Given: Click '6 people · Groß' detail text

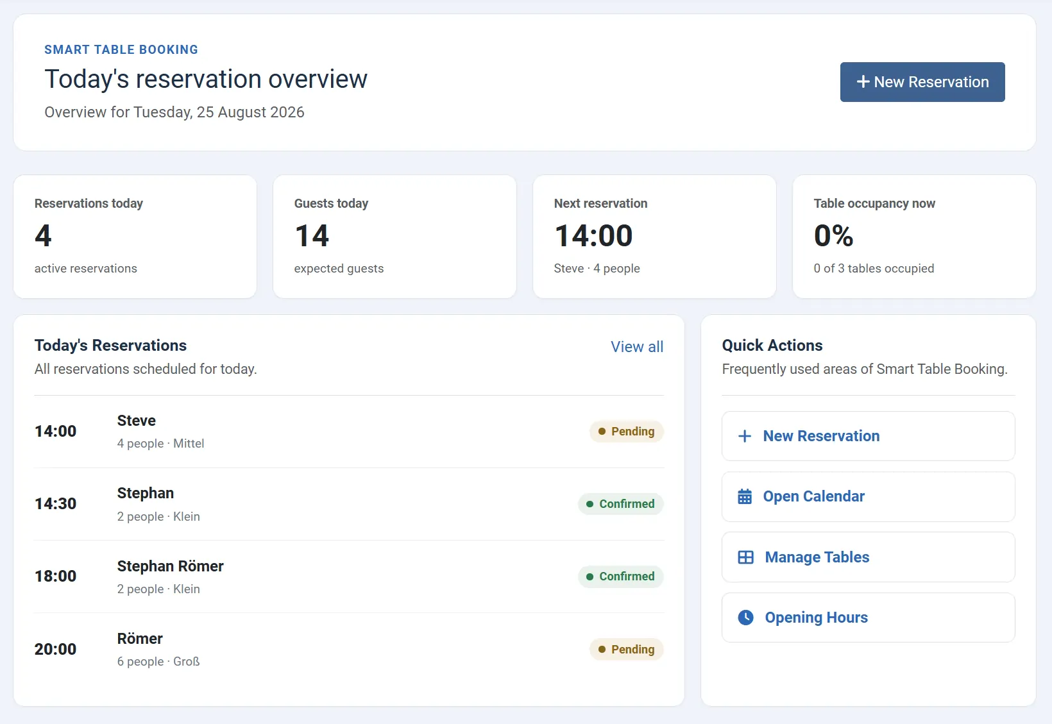Looking at the screenshot, I should coord(158,662).
